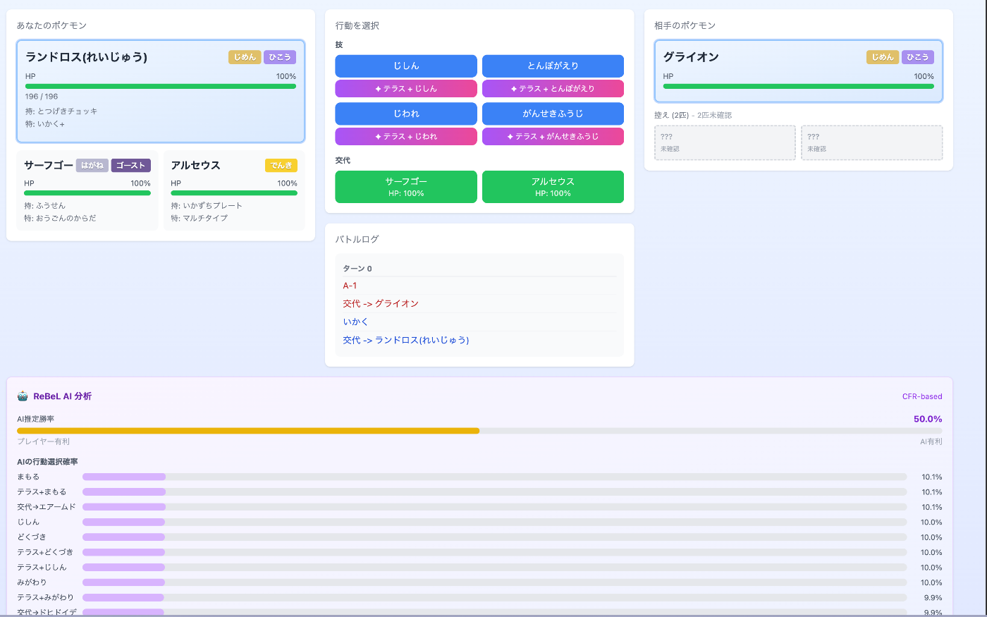
Task: Switch to サーフゴー via green button
Action: (x=406, y=187)
